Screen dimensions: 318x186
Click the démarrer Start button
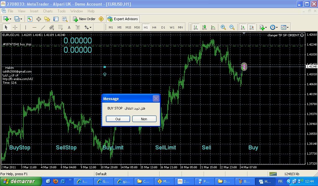tap(21, 181)
